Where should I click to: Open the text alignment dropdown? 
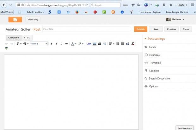pyautogui.click(x=112, y=44)
